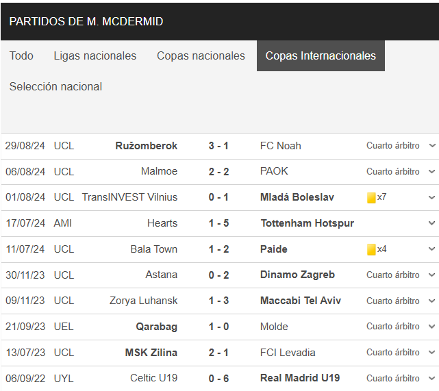Expand the Ružomberok vs FC Noah row

(x=432, y=146)
